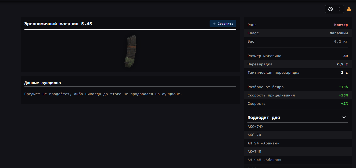Click the Разброс от бедра -15% value
This screenshot has width=356, height=168.
pos(343,87)
